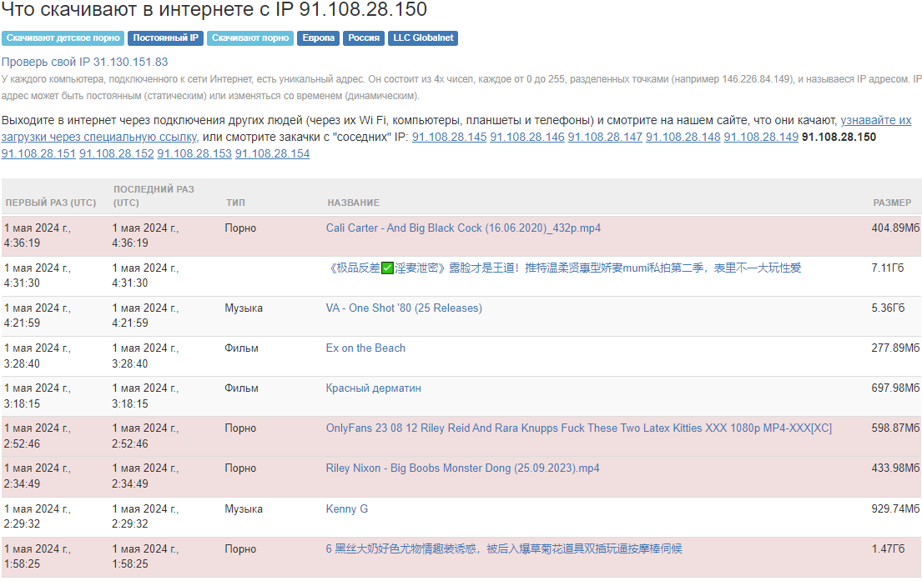Select the "Россия" tag
The width and height of the screenshot is (922, 581).
tap(364, 38)
